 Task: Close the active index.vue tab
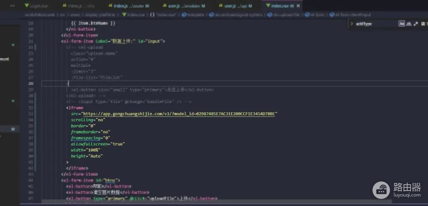tap(298, 6)
